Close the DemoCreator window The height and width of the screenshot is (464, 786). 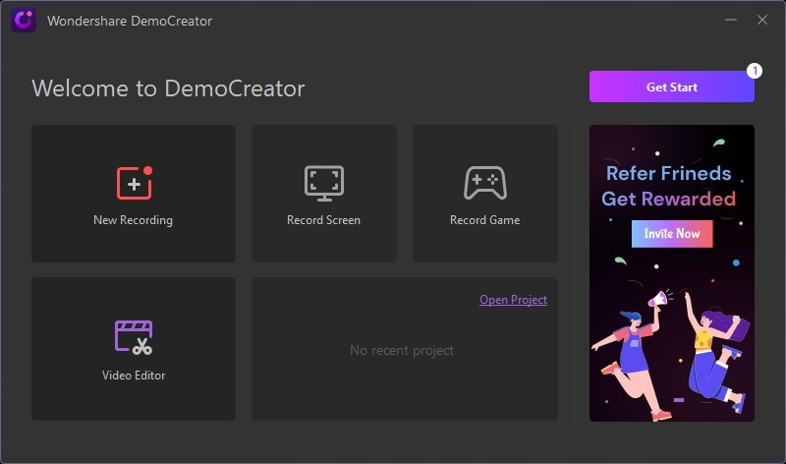click(x=762, y=20)
